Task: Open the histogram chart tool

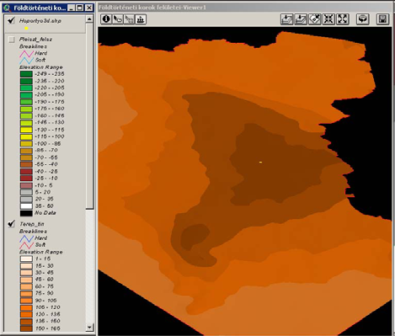Action: [141, 19]
